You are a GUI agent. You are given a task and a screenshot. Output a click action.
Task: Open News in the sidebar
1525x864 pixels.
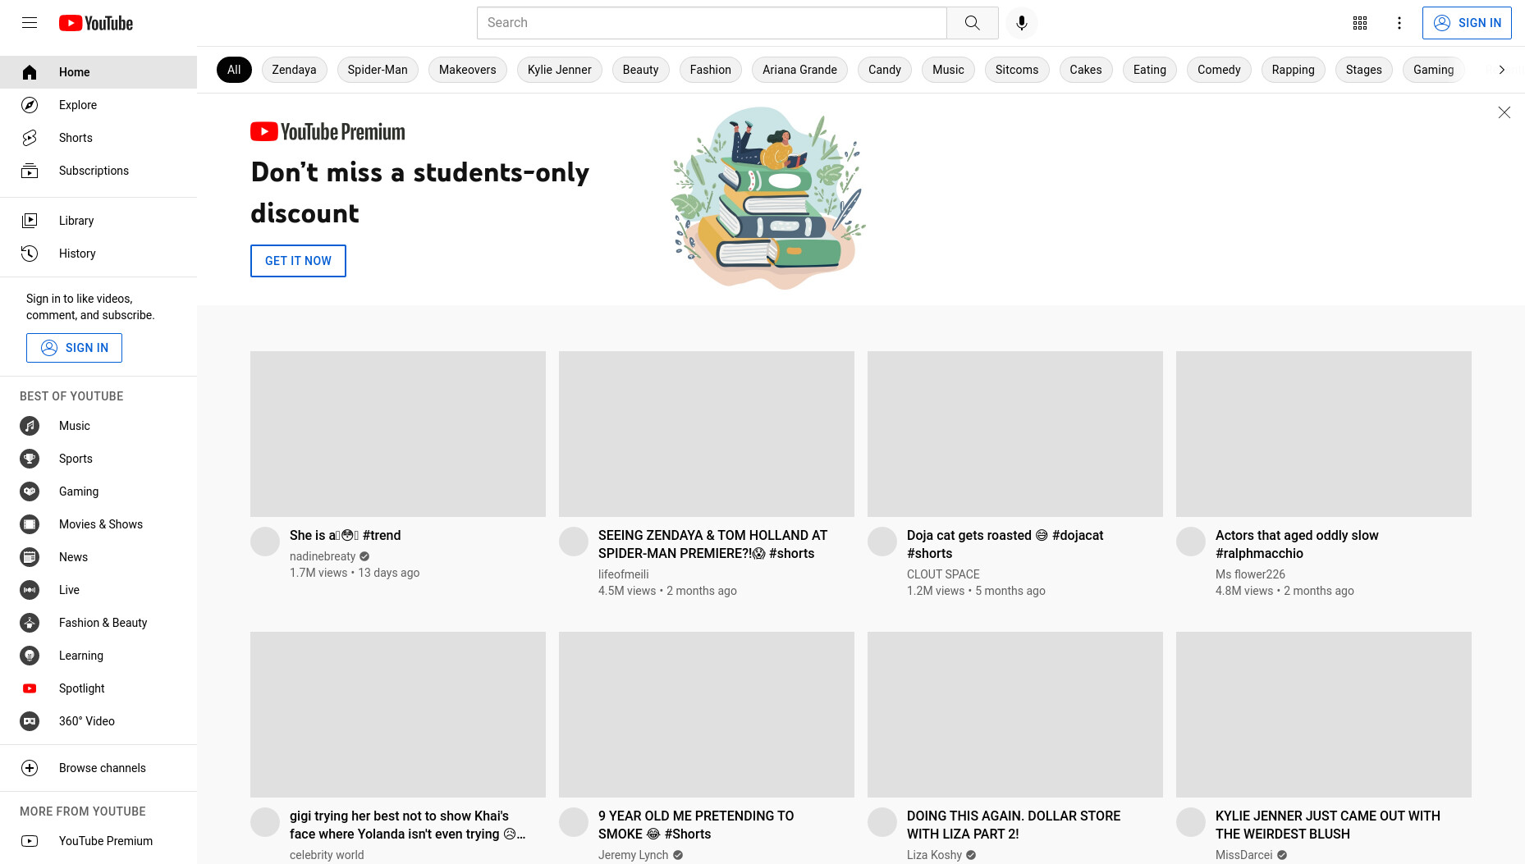[x=98, y=557]
